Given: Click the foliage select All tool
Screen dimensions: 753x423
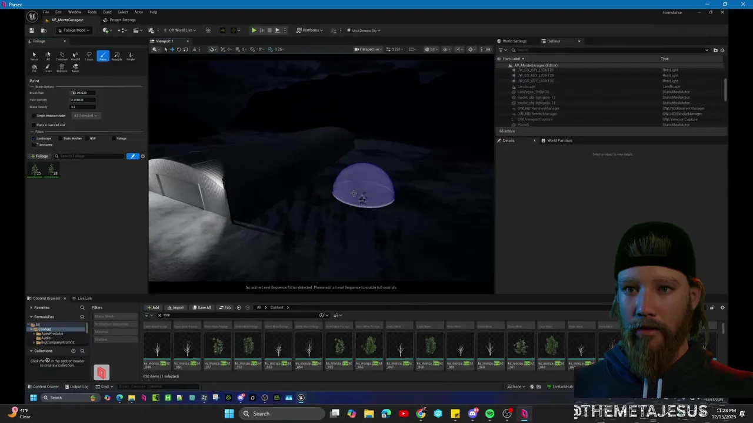Looking at the screenshot, I should click(x=48, y=56).
